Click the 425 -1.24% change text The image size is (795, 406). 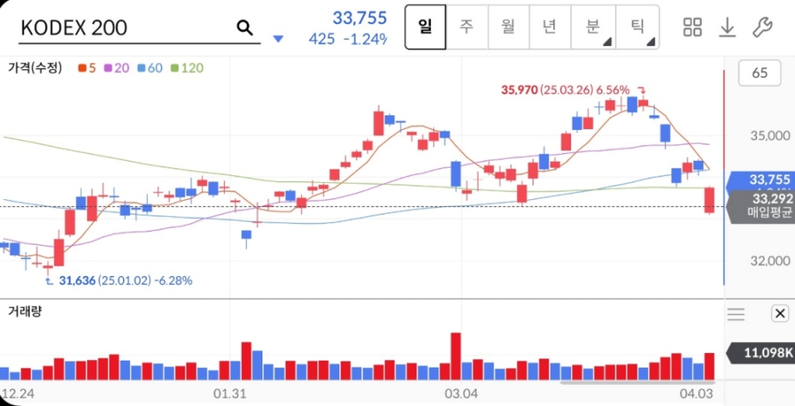[347, 39]
